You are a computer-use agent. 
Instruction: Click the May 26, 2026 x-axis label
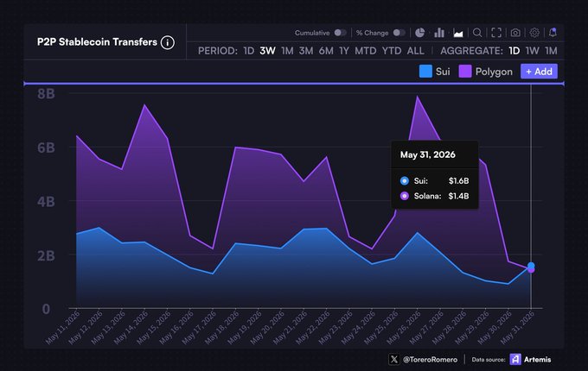pos(404,327)
